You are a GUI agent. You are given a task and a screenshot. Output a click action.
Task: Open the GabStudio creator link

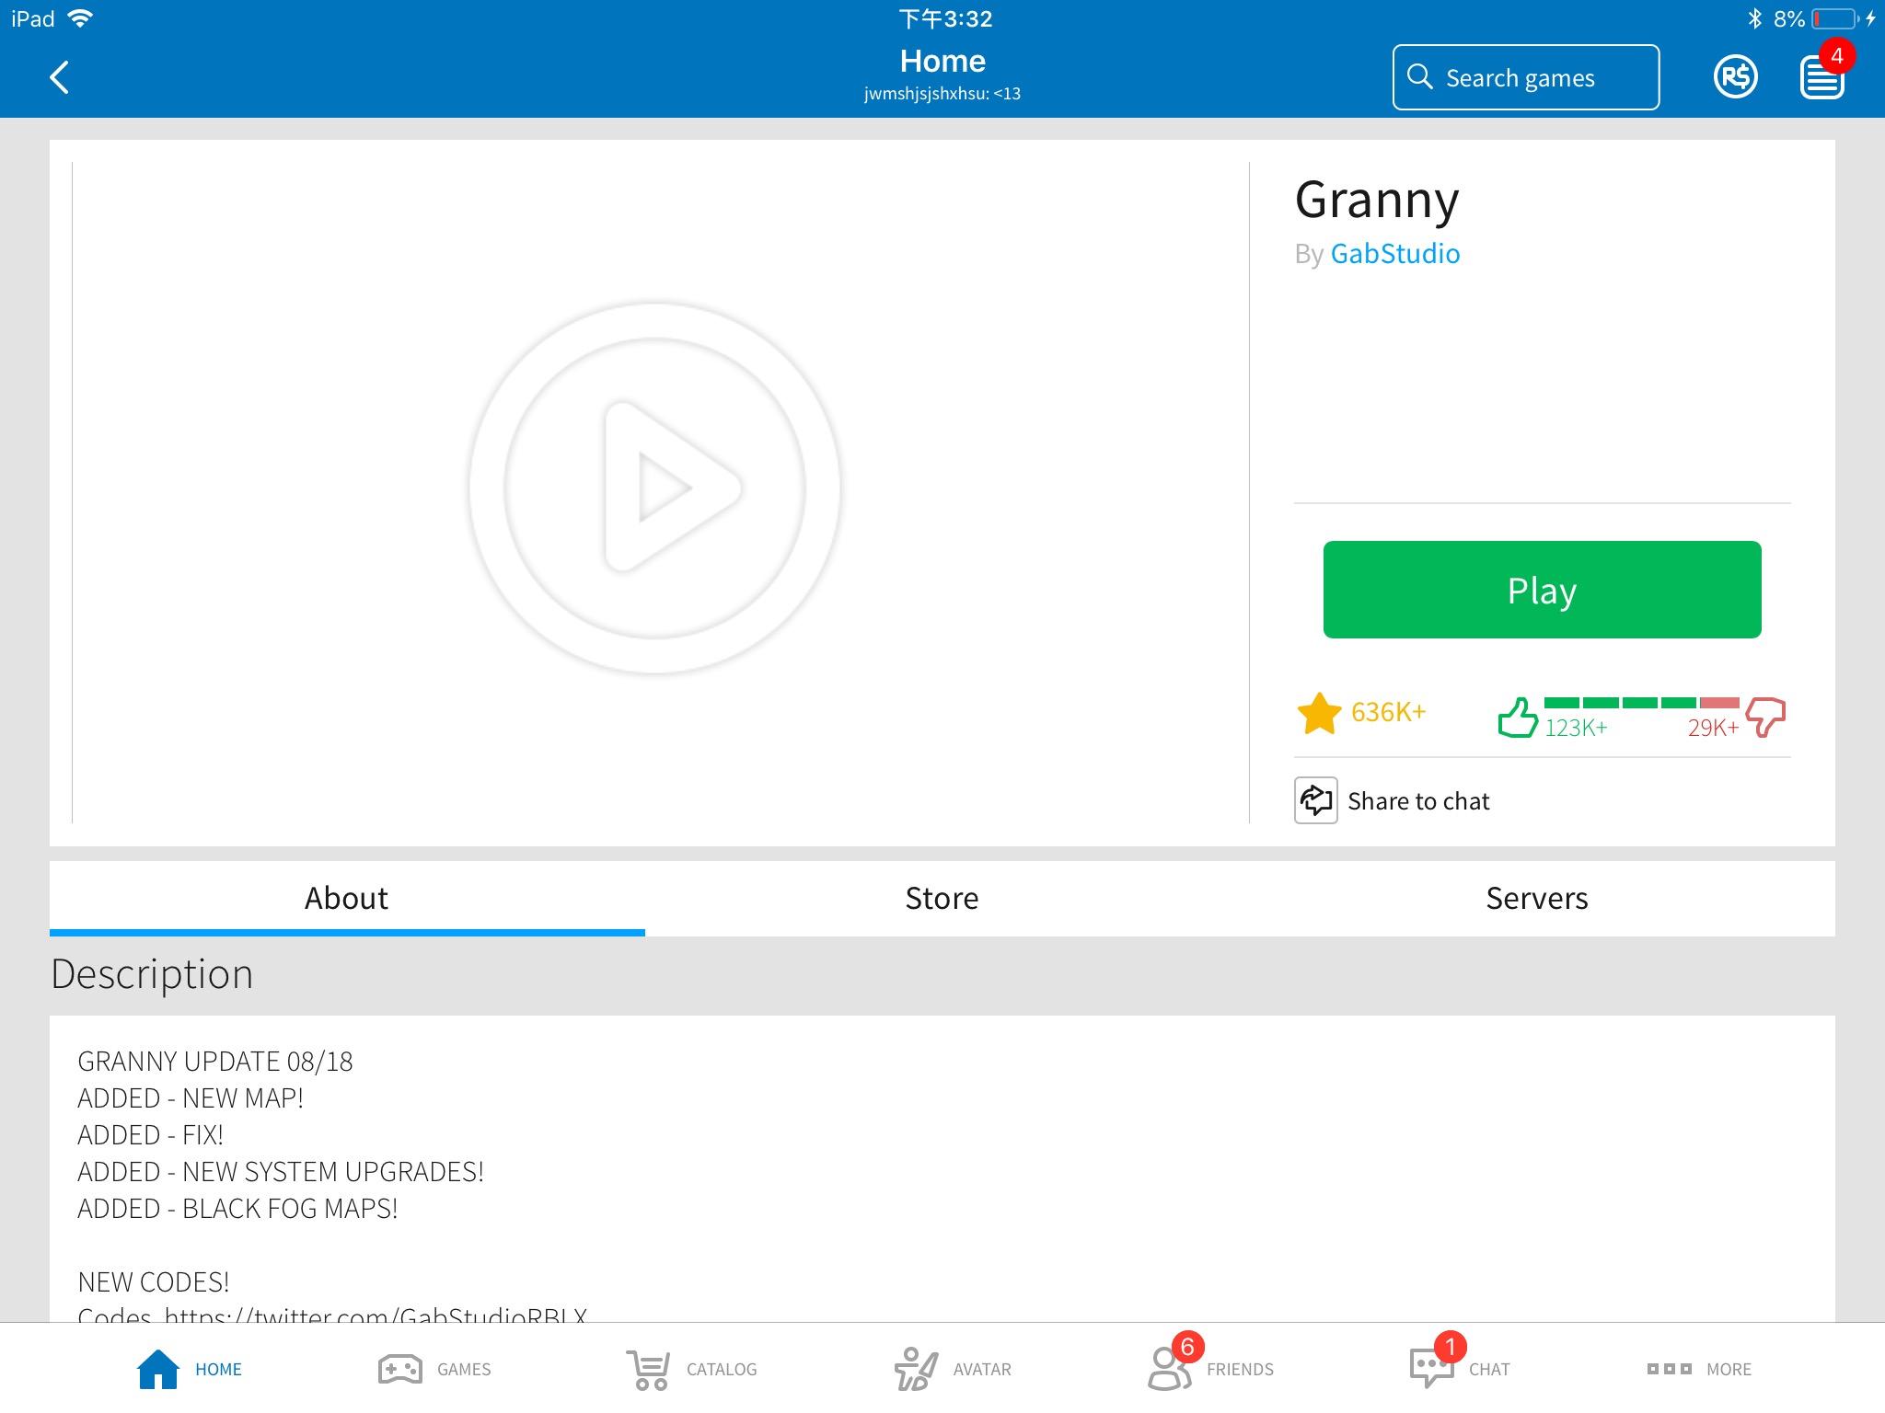tap(1394, 254)
